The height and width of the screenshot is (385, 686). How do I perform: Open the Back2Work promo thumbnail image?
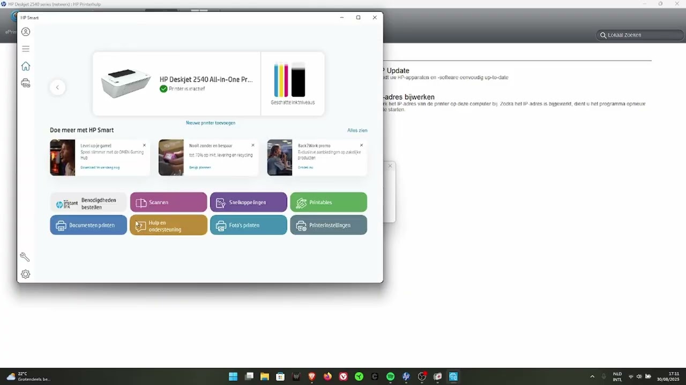click(x=280, y=158)
